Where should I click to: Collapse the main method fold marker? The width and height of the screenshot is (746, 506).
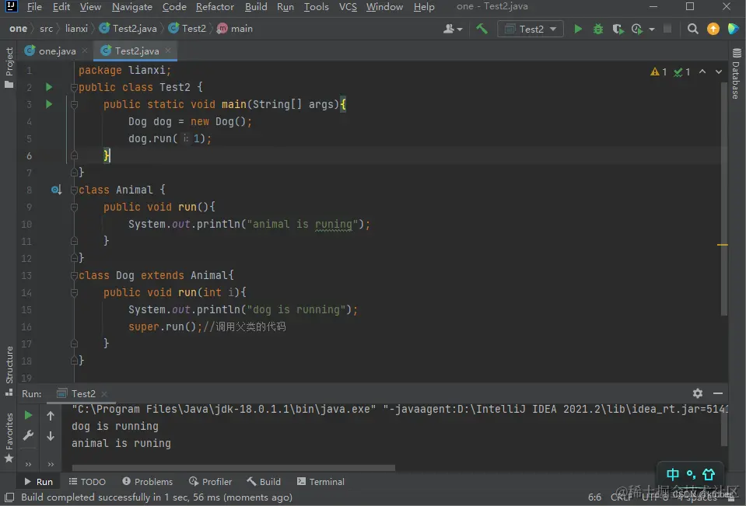(74, 105)
